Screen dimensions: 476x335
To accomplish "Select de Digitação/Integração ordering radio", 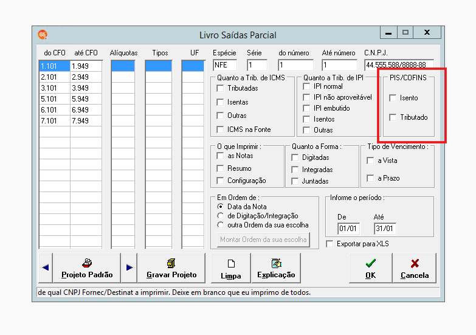I will click(x=221, y=216).
